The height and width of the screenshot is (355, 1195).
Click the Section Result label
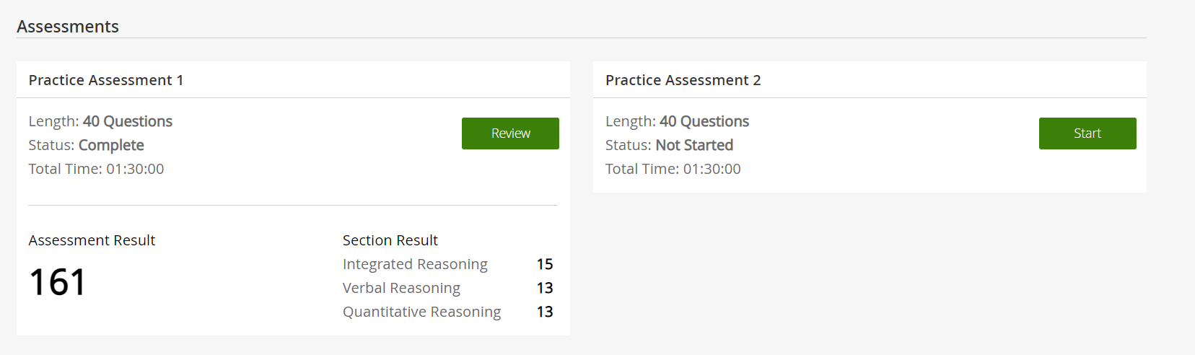[390, 240]
